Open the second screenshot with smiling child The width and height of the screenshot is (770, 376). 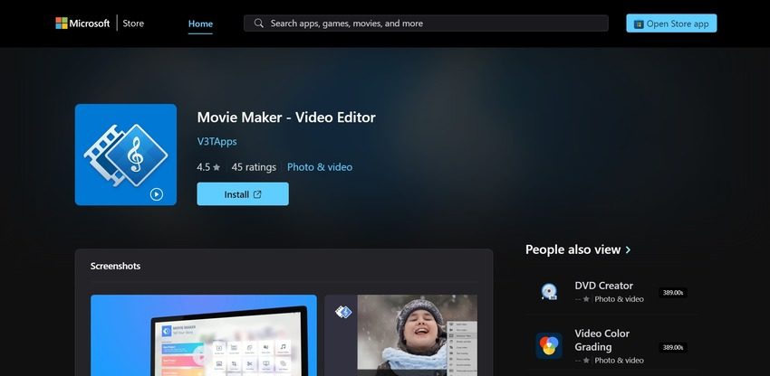400,335
